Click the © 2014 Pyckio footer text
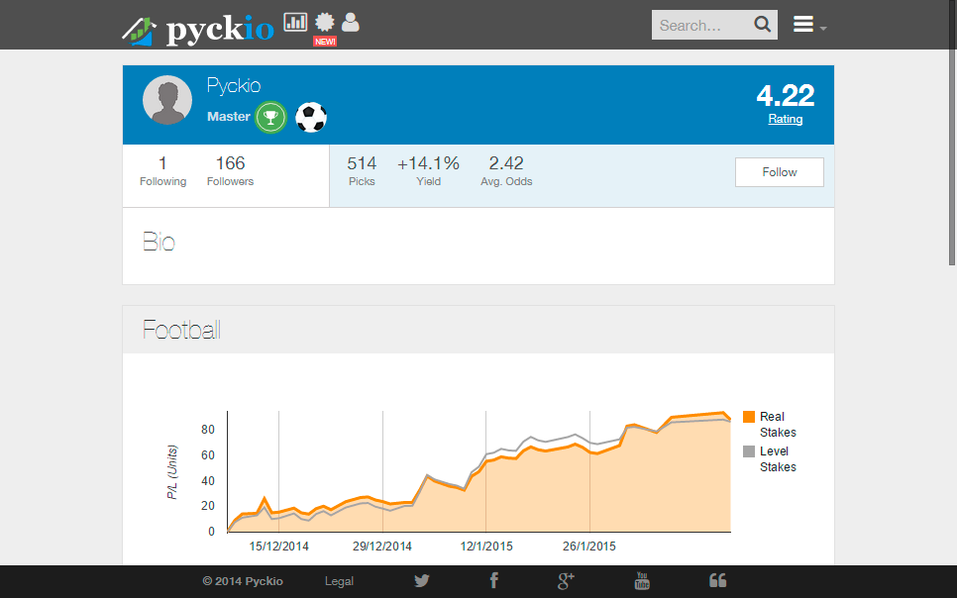The height and width of the screenshot is (598, 957). (243, 581)
